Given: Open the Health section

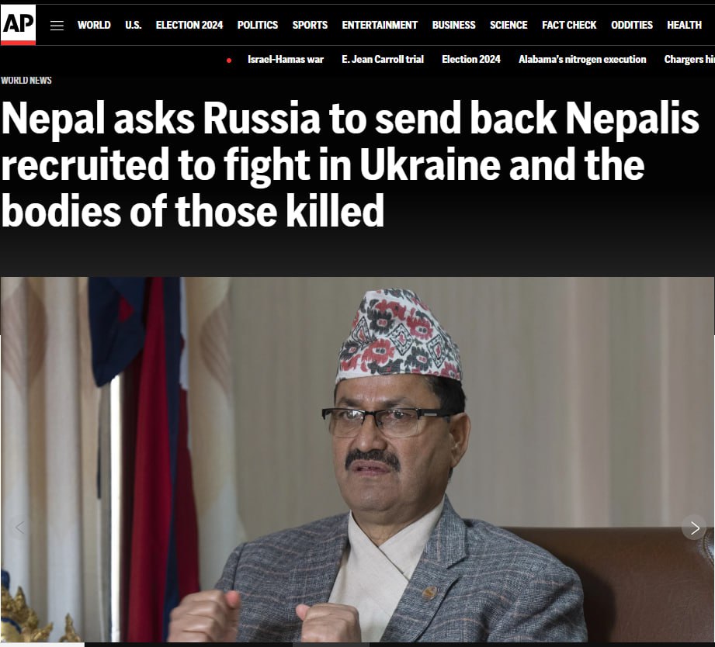Looking at the screenshot, I should 684,25.
